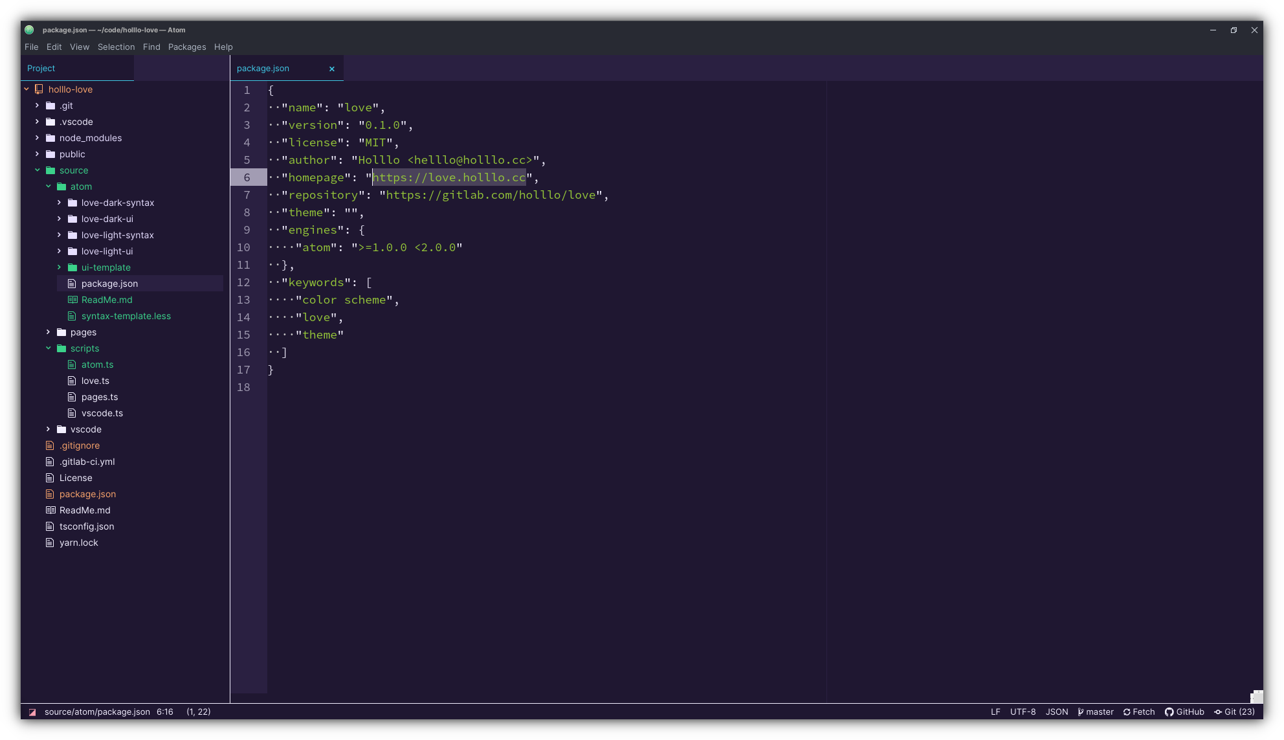Click the .git folder icon
Image resolution: width=1284 pixels, height=740 pixels.
click(50, 106)
